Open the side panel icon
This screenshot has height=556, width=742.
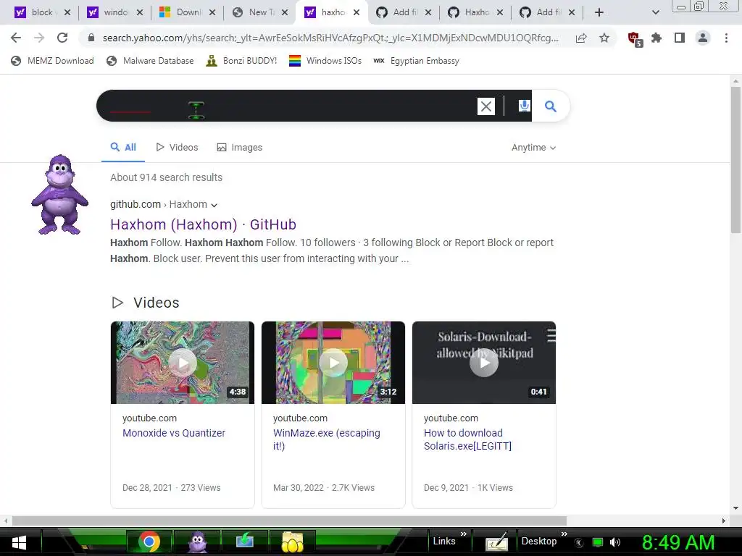point(680,38)
